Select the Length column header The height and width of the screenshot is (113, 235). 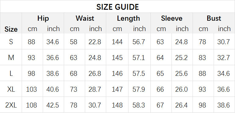[x=128, y=19]
